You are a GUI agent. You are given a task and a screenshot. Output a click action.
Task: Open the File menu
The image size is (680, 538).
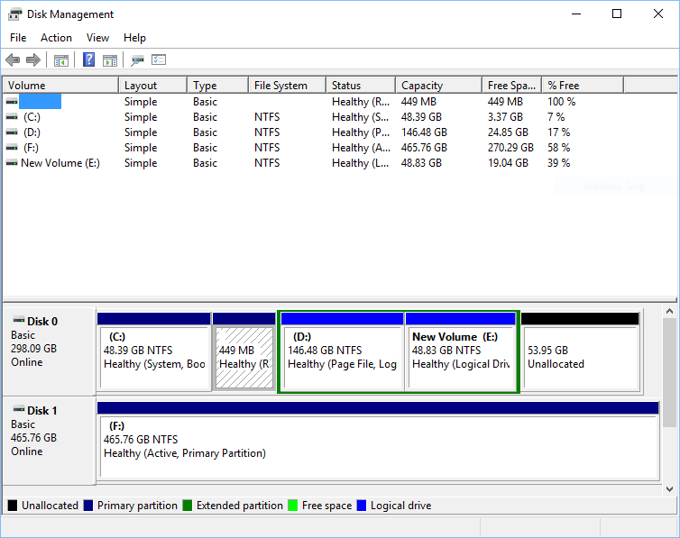(18, 38)
